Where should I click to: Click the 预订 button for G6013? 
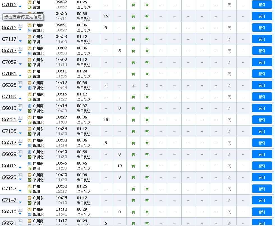click(262, 108)
